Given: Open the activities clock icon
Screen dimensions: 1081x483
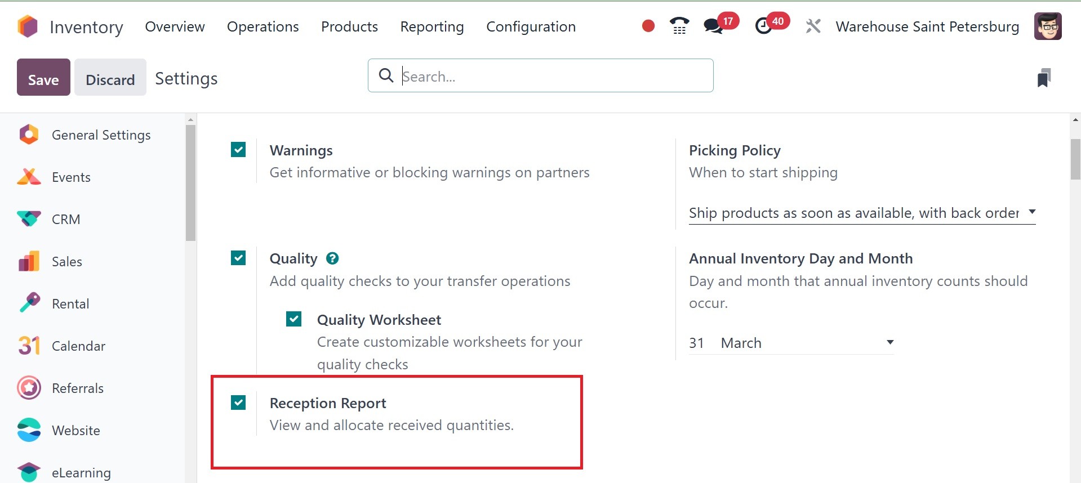Looking at the screenshot, I should pos(763,26).
